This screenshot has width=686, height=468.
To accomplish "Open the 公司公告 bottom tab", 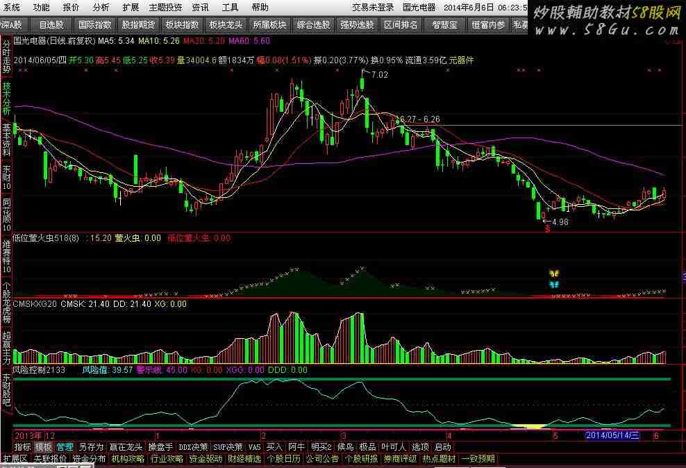I will click(322, 458).
